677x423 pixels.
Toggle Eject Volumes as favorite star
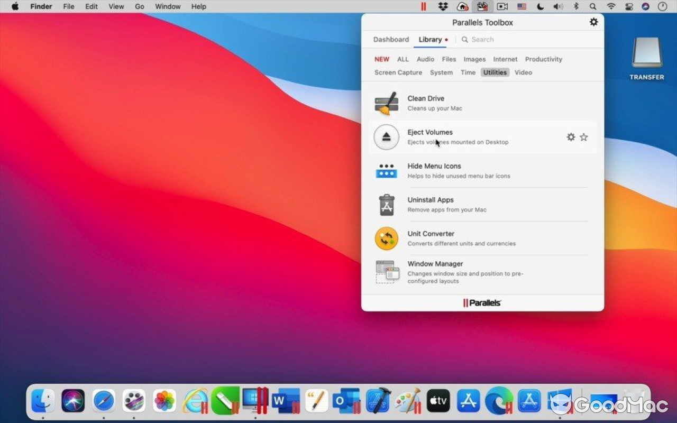click(x=583, y=136)
